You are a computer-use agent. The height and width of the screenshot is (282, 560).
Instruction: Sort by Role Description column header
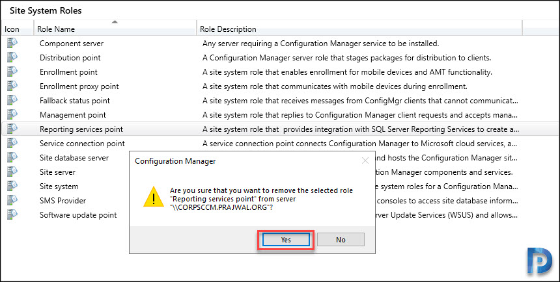click(359, 29)
